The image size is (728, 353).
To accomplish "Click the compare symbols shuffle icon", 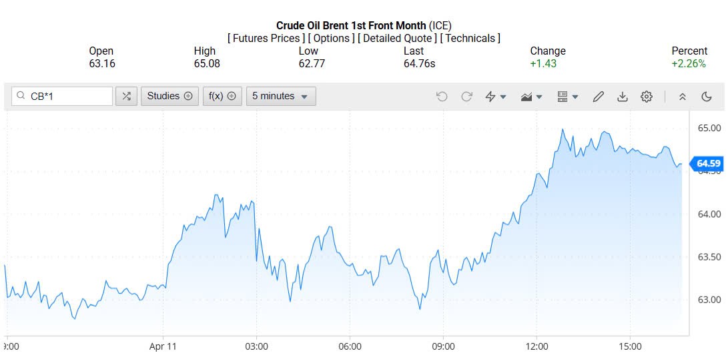I will pyautogui.click(x=126, y=97).
